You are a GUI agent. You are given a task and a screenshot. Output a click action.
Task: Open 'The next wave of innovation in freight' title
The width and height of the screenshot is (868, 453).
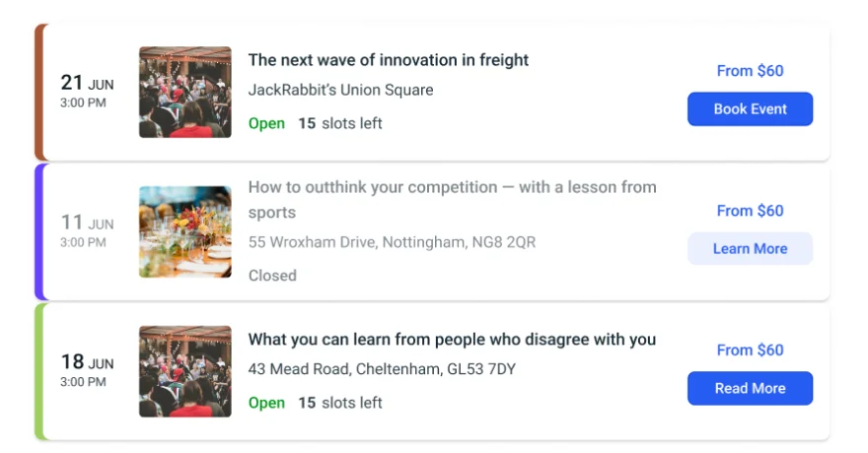click(x=388, y=60)
